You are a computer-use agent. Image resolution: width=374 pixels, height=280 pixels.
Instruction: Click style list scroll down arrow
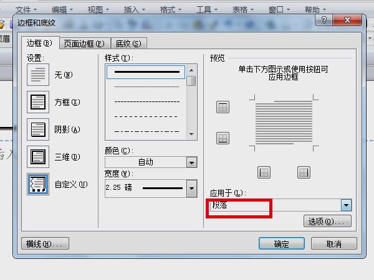point(191,134)
